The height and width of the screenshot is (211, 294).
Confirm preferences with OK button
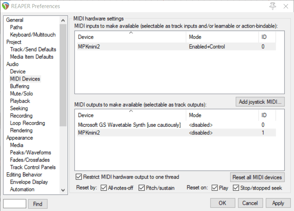[223, 203]
